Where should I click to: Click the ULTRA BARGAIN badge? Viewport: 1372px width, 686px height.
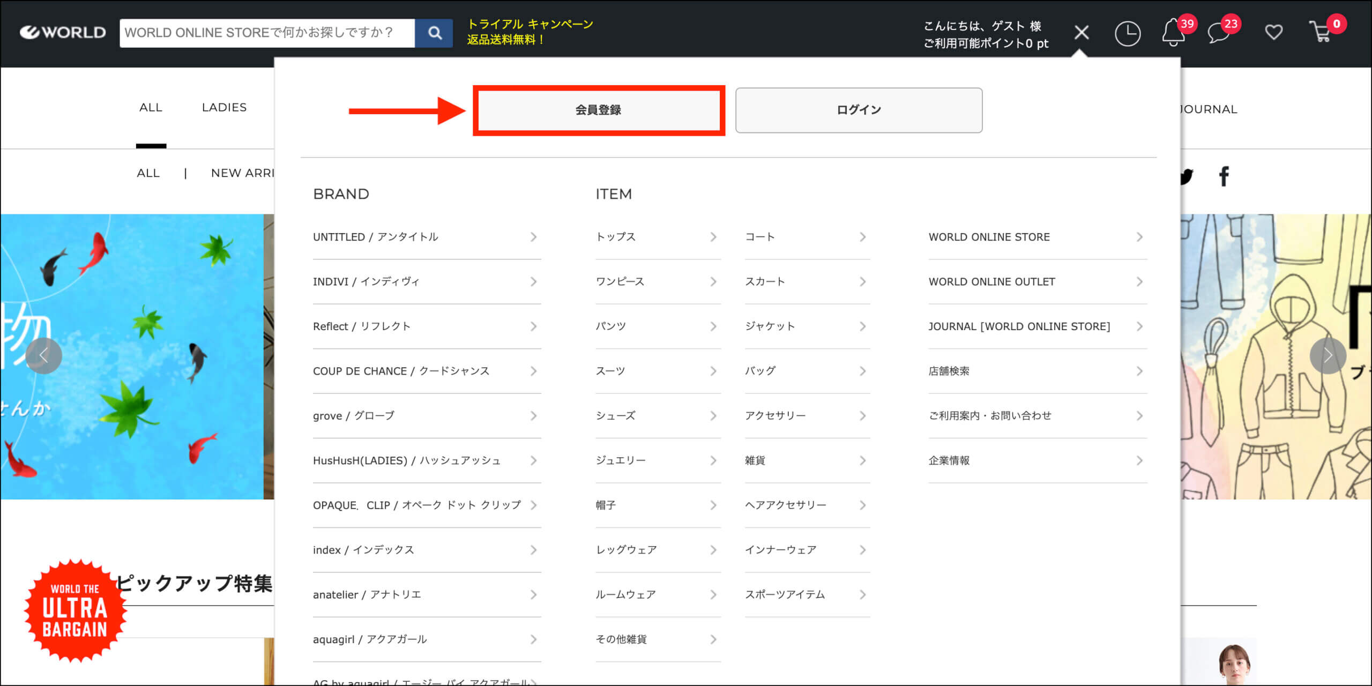[75, 610]
